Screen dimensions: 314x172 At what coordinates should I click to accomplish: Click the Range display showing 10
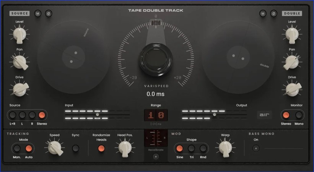(156, 115)
